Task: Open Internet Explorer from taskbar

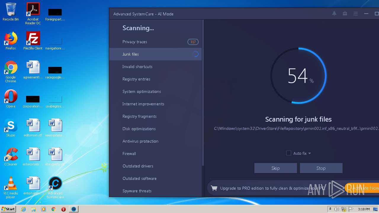Action: (24, 209)
